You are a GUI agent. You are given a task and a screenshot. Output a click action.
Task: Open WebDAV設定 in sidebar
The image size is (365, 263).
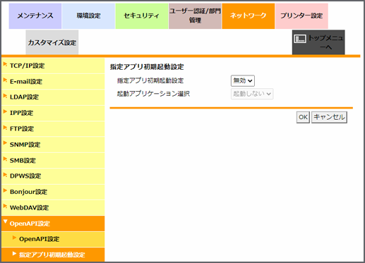pyautogui.click(x=53, y=208)
